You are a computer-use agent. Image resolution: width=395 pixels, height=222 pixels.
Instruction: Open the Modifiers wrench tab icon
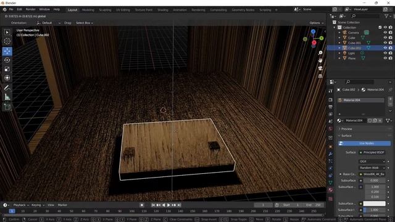331,154
